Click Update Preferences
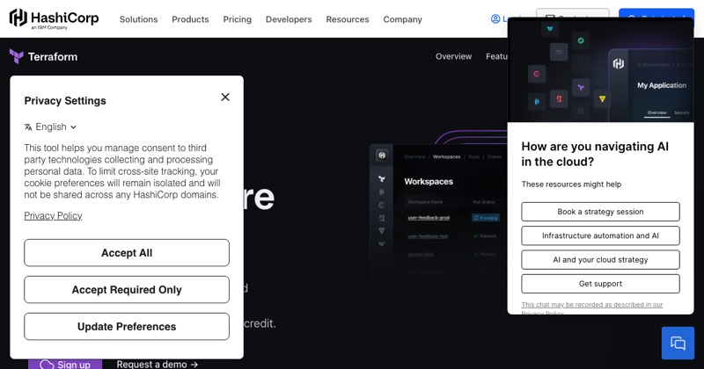Viewport: 704px width, 369px height. [x=127, y=327]
